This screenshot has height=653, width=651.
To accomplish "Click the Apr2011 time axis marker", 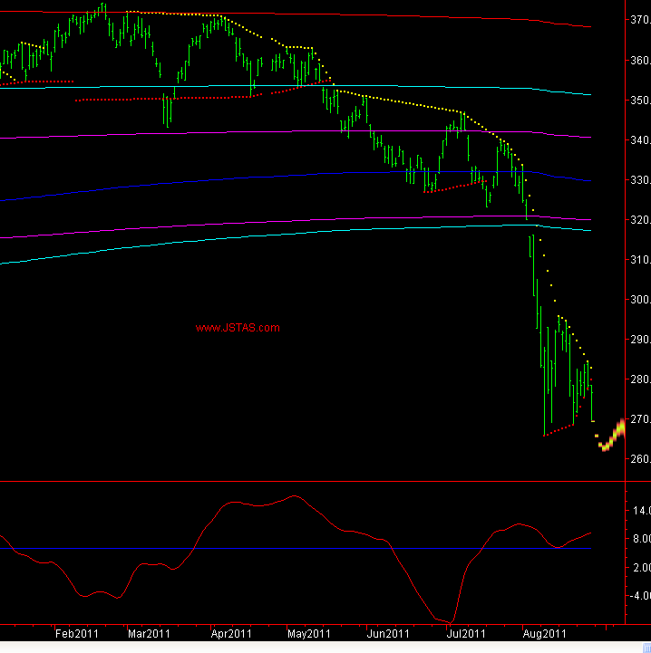I will (x=231, y=634).
